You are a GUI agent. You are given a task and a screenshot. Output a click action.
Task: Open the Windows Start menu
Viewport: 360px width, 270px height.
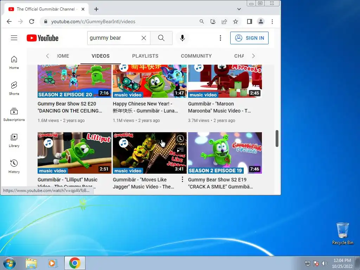pos(9,263)
